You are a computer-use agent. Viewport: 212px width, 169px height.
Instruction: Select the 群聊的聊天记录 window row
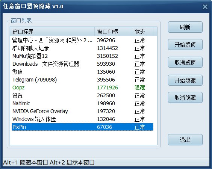tap(82, 48)
